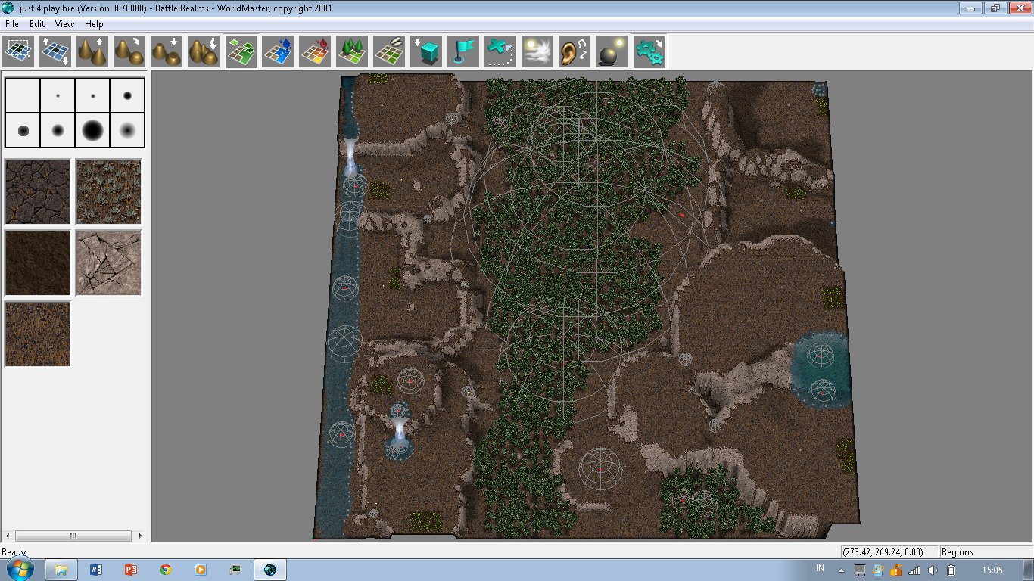1034x581 pixels.
Task: Choose the black sphere lighting tool
Action: point(612,52)
